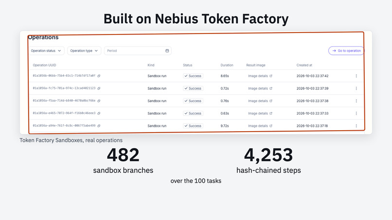Screen dimensions: 392x220
Task: Open Image details for 8.65s run
Action: tap(260, 76)
